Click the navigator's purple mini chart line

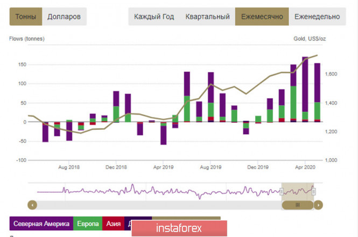(x=162, y=191)
